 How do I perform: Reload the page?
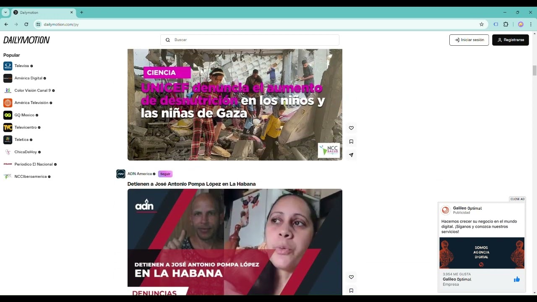[x=26, y=24]
